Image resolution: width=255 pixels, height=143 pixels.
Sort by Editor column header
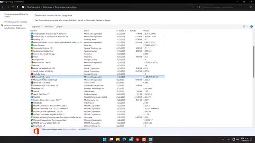click(x=86, y=31)
